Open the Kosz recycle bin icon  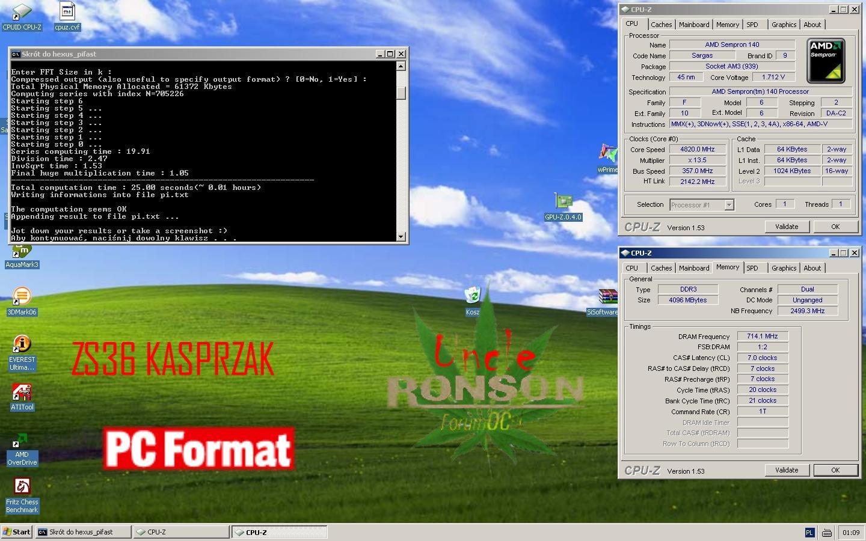(x=473, y=301)
